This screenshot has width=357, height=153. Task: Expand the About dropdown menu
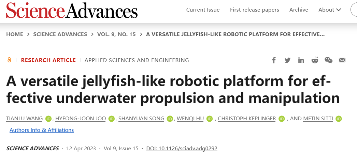pos(330,10)
